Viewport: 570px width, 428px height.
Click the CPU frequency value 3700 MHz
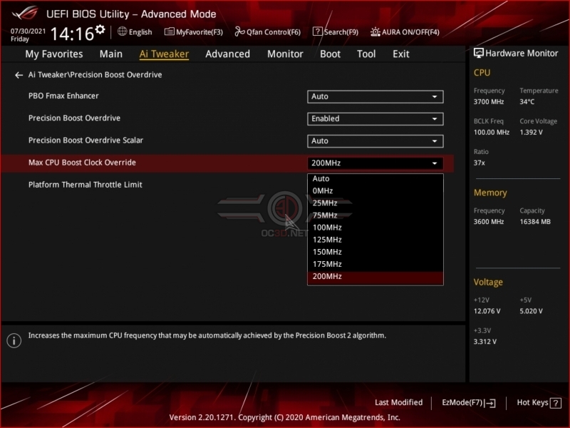coord(489,102)
